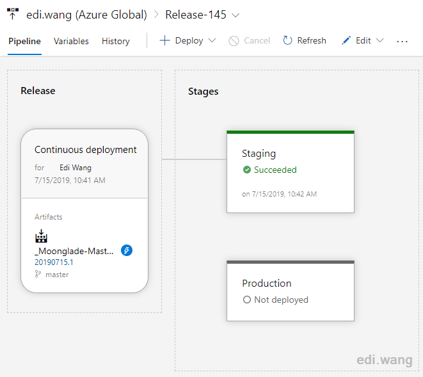Click the Not deployed circle indicator
The width and height of the screenshot is (423, 377).
click(x=247, y=300)
